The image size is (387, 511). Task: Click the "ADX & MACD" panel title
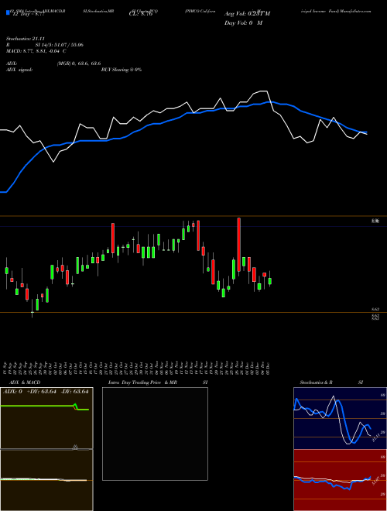point(25,382)
